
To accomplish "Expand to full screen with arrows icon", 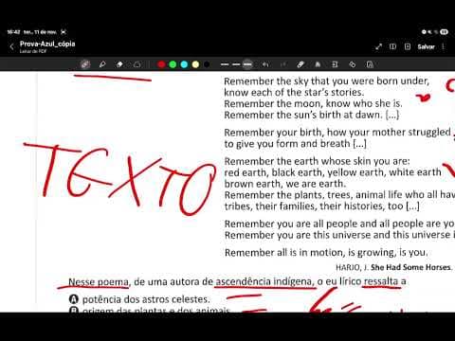I will tap(378, 46).
